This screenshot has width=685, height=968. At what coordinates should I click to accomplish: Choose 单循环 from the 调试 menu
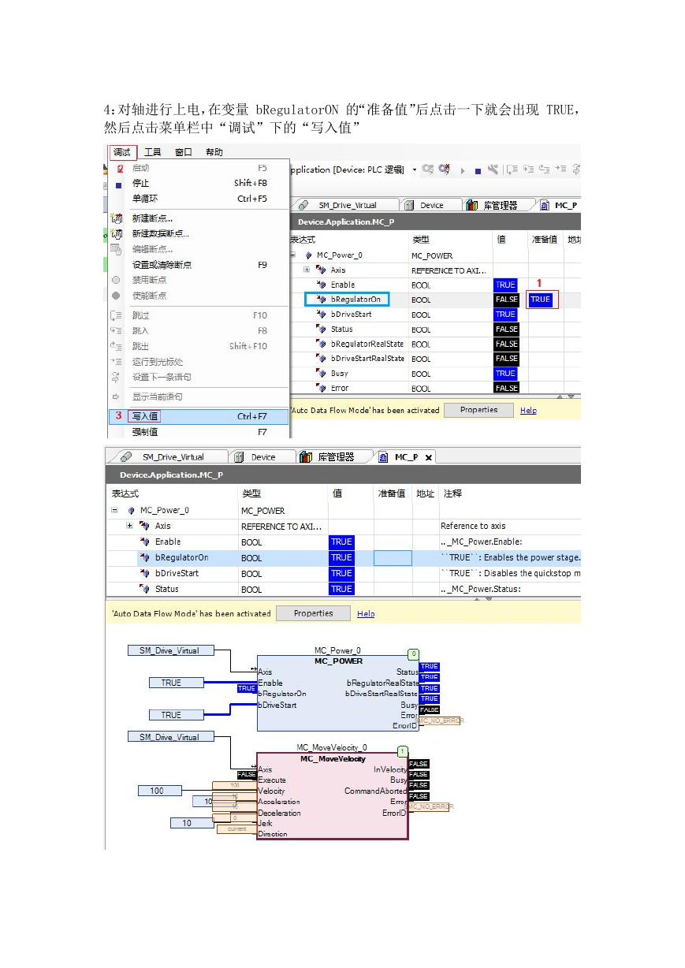(x=199, y=199)
